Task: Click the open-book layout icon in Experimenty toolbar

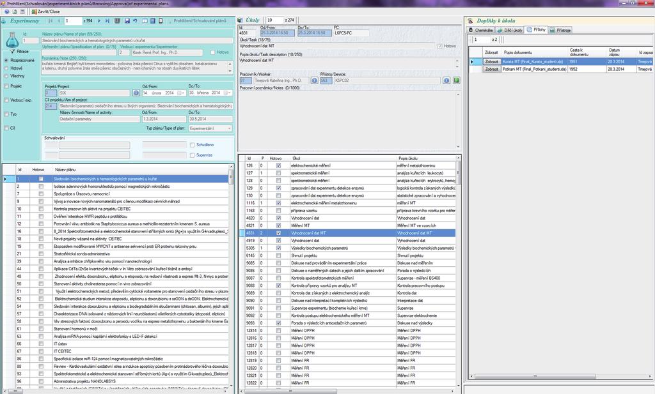Action: coord(145,20)
